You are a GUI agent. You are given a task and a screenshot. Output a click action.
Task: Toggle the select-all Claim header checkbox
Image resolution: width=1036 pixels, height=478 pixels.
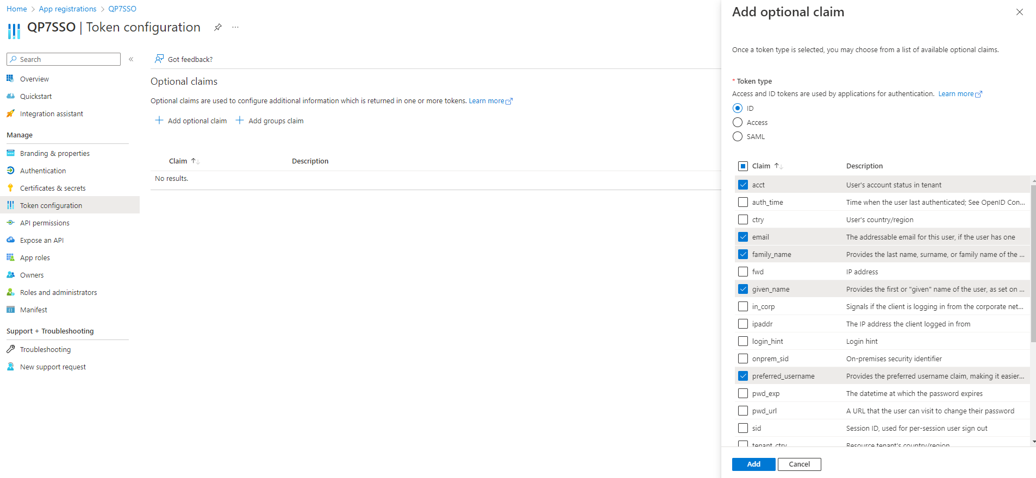[x=743, y=166]
